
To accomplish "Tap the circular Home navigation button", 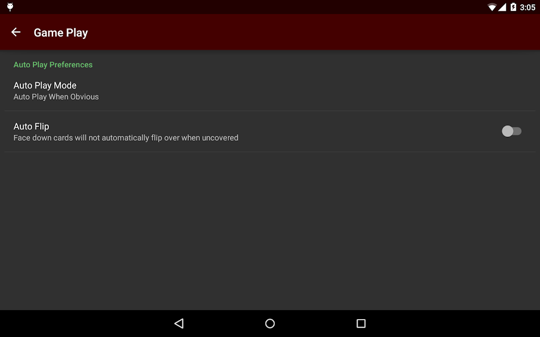I will point(270,323).
